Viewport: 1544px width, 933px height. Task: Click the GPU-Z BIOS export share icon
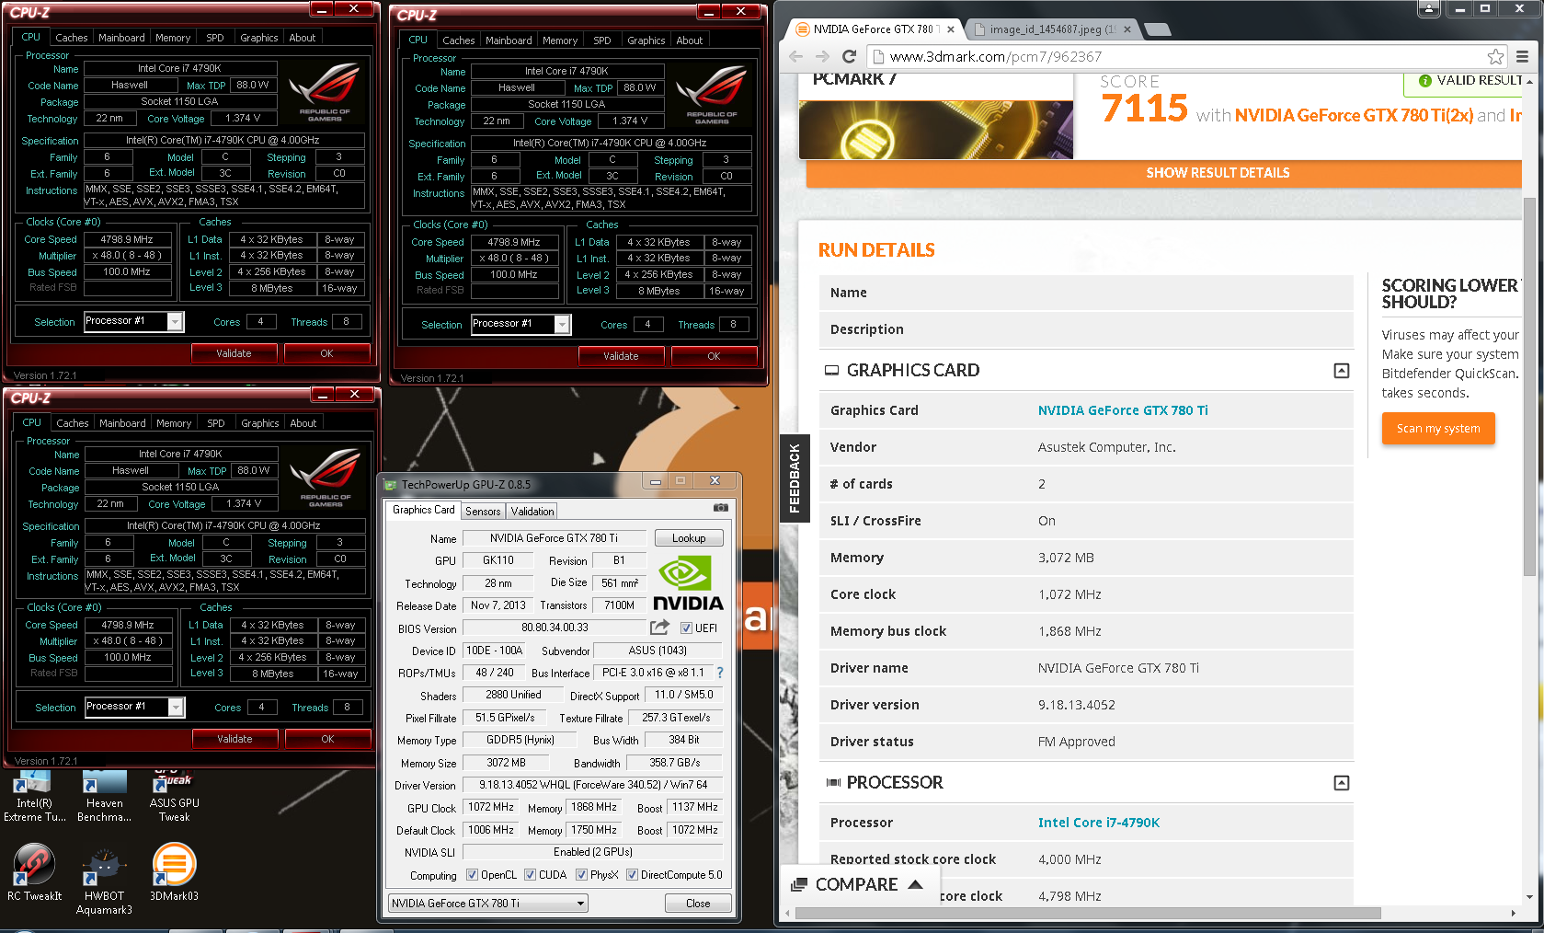point(659,628)
